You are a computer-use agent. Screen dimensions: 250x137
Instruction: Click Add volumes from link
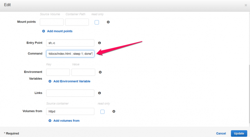click(66, 121)
